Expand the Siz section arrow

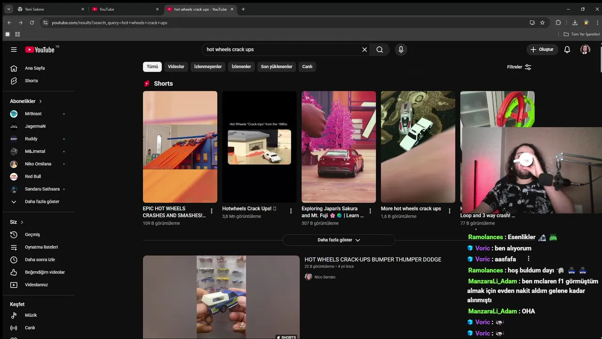click(22, 222)
